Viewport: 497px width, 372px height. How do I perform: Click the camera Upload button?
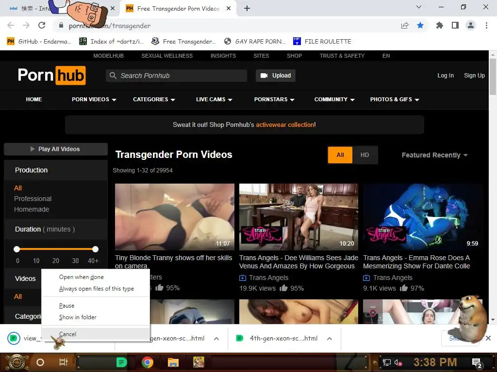coord(276,76)
